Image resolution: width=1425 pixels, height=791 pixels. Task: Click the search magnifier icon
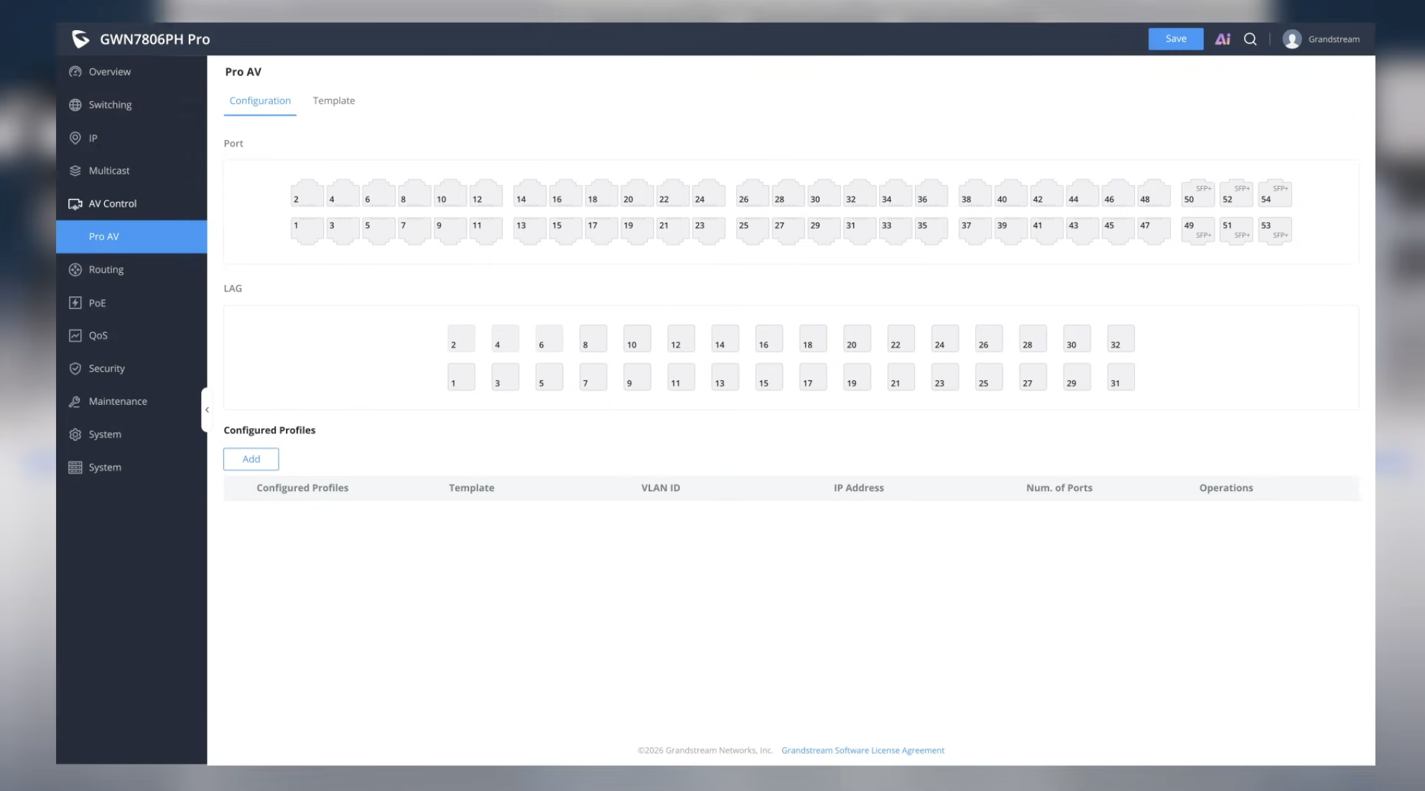[1250, 39]
